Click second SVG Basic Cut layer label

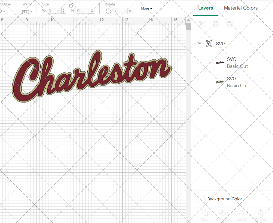237,82
